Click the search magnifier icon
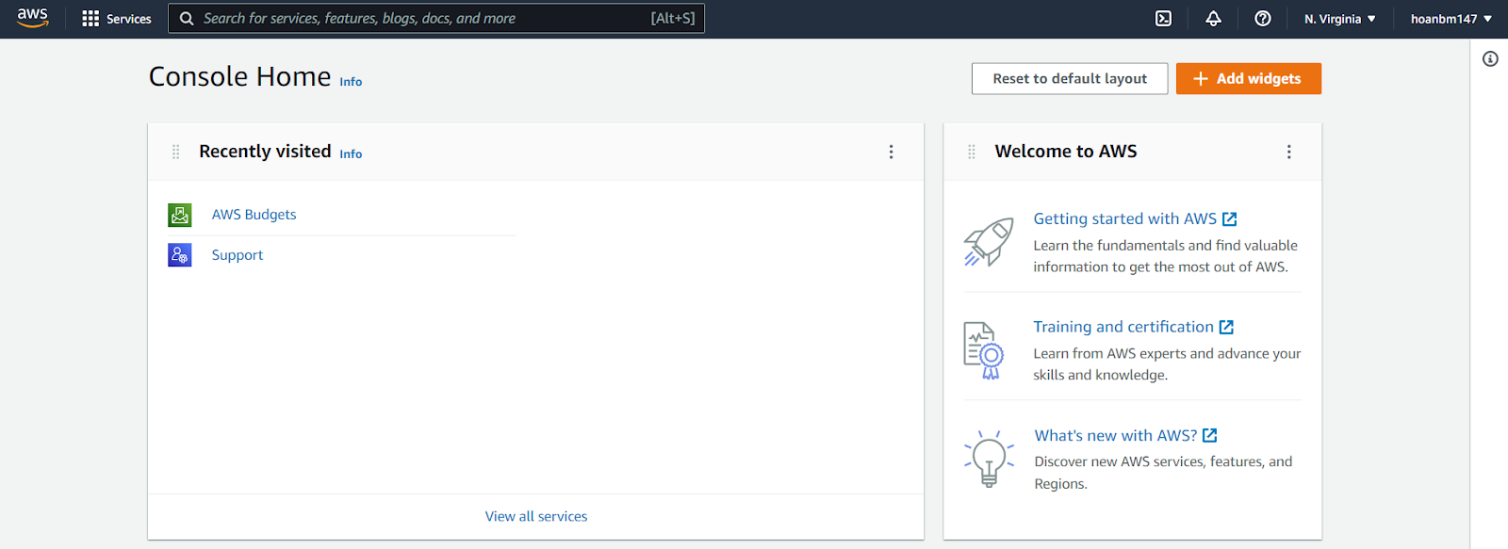Image resolution: width=1508 pixels, height=549 pixels. (x=187, y=19)
